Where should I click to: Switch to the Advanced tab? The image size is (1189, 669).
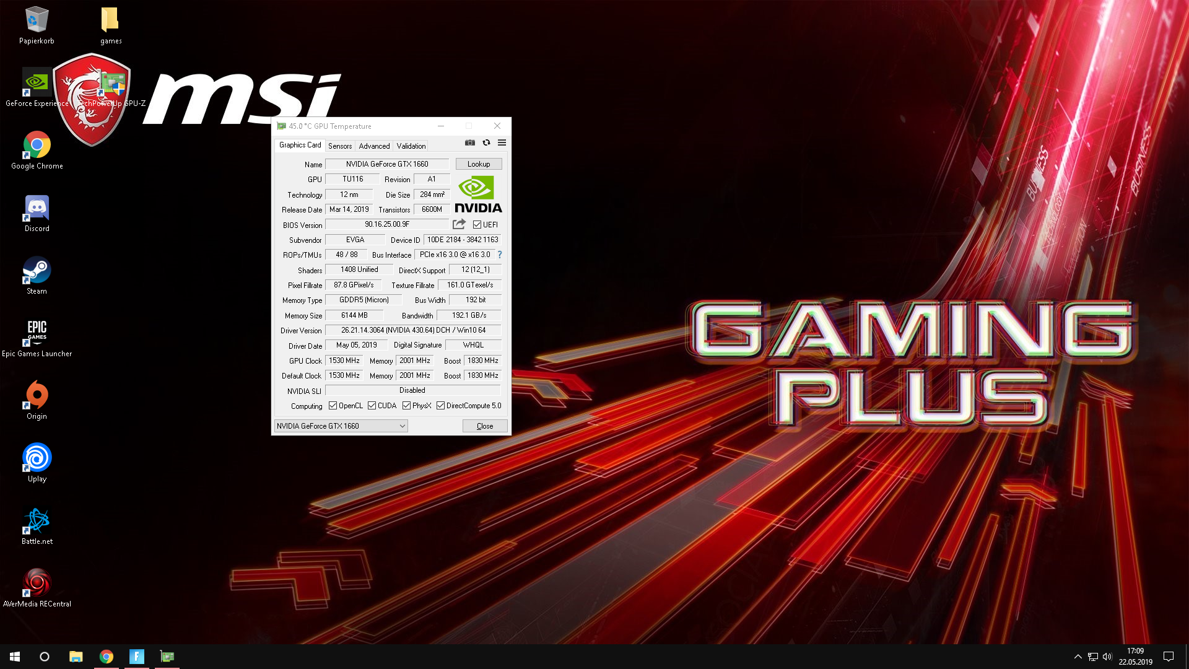(374, 146)
